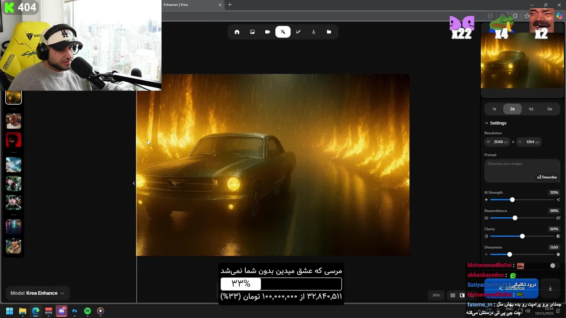Select the fifth history thumbnail
Screen dimensions: 566x318
(x=14, y=183)
